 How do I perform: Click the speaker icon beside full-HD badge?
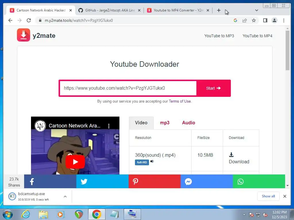pyautogui.click(x=152, y=161)
